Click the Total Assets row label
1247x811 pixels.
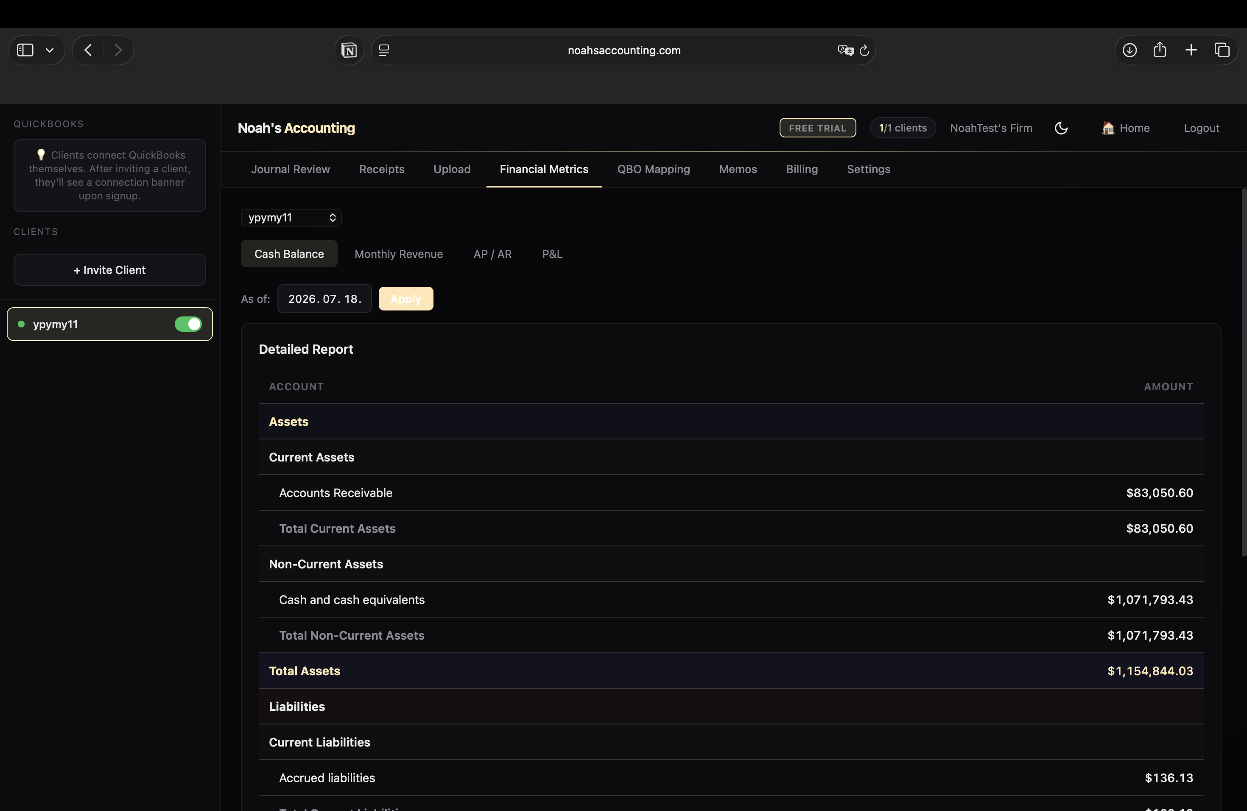point(305,671)
